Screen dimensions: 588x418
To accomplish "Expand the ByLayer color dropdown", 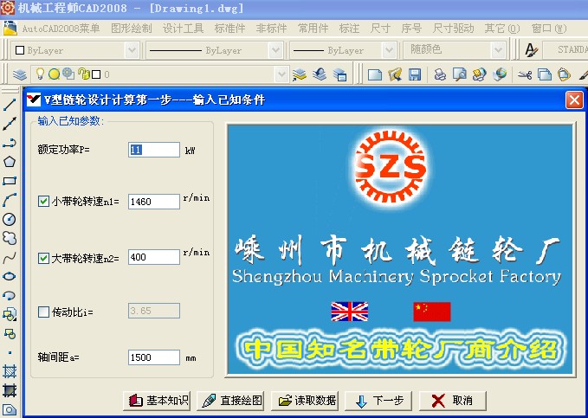I will tap(132, 50).
